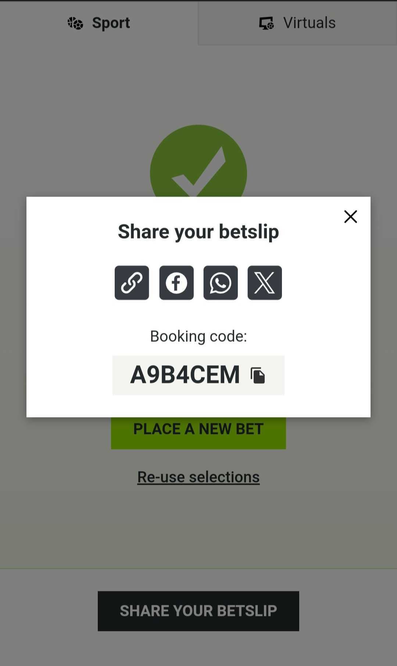Viewport: 397px width, 666px height.
Task: Share betslip through WhatsApp
Action: coord(221,283)
